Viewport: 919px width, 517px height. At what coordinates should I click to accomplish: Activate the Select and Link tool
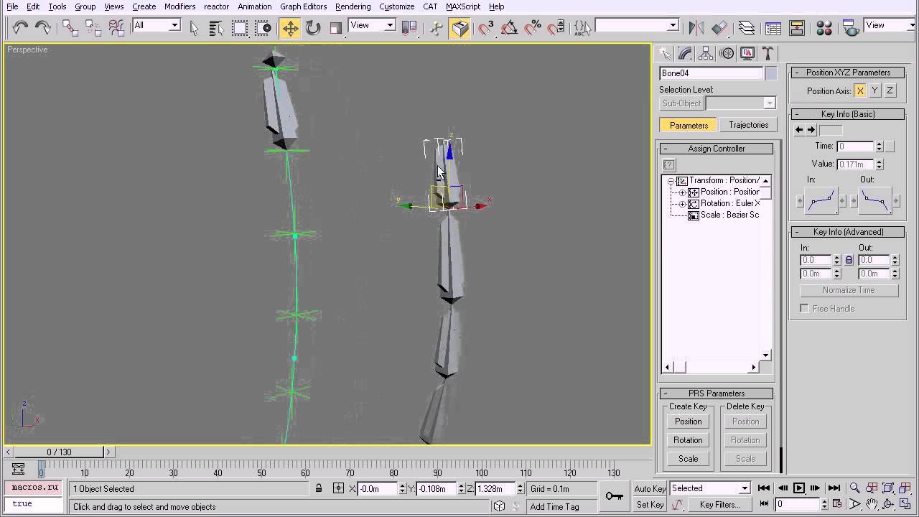70,28
